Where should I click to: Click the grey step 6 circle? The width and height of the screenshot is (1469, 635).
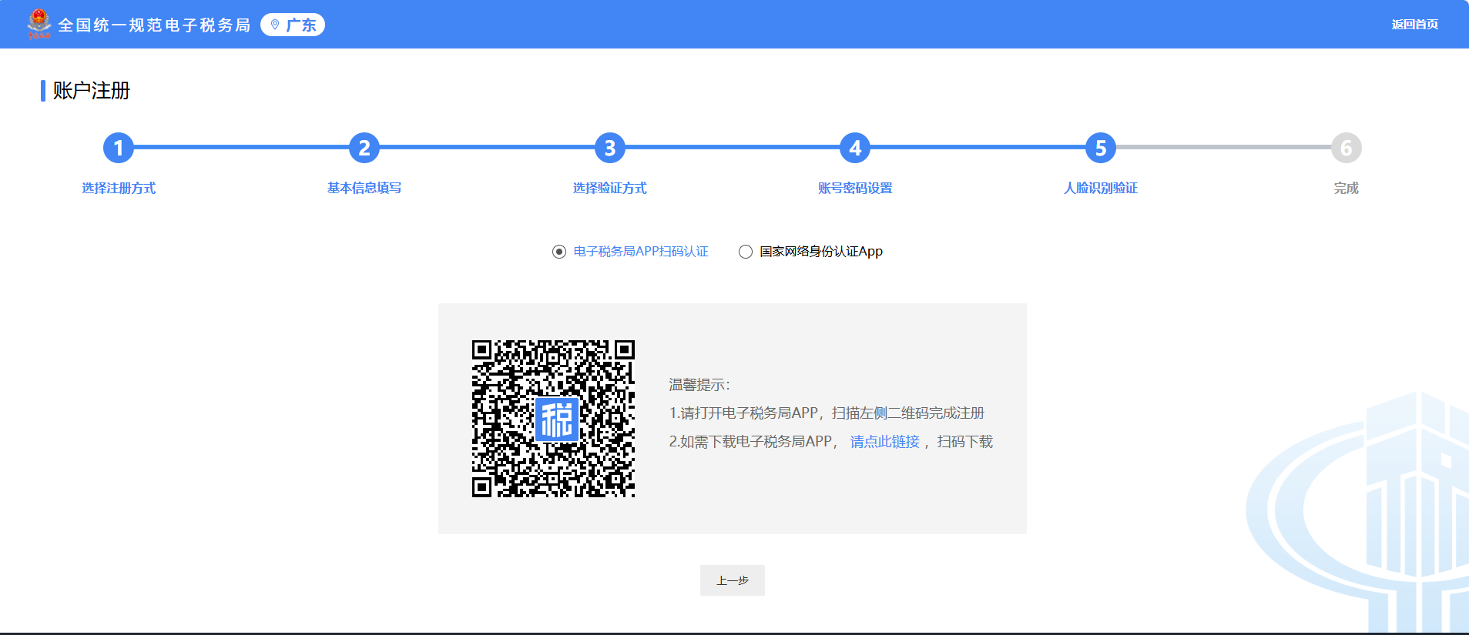tap(1346, 148)
